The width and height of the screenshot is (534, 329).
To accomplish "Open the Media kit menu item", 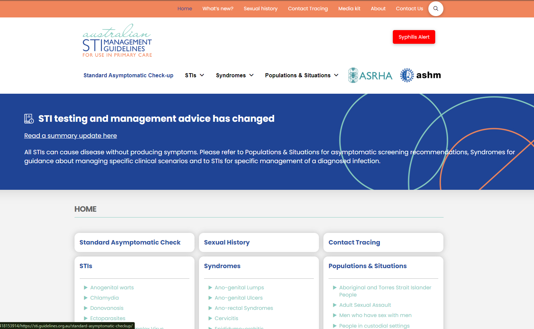I will coord(349,9).
